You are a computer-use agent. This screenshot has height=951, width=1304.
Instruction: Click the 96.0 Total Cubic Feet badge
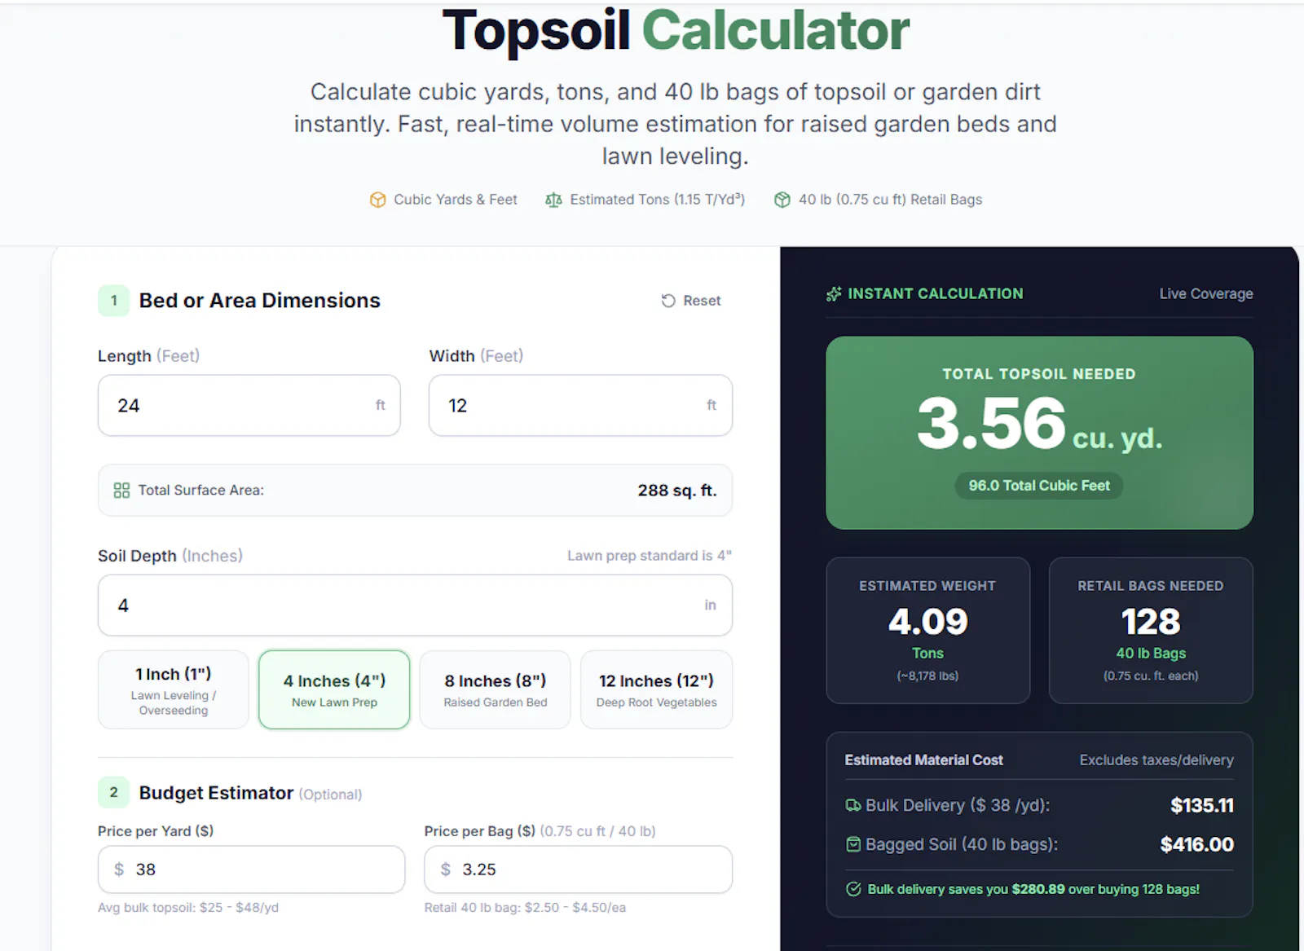1039,486
